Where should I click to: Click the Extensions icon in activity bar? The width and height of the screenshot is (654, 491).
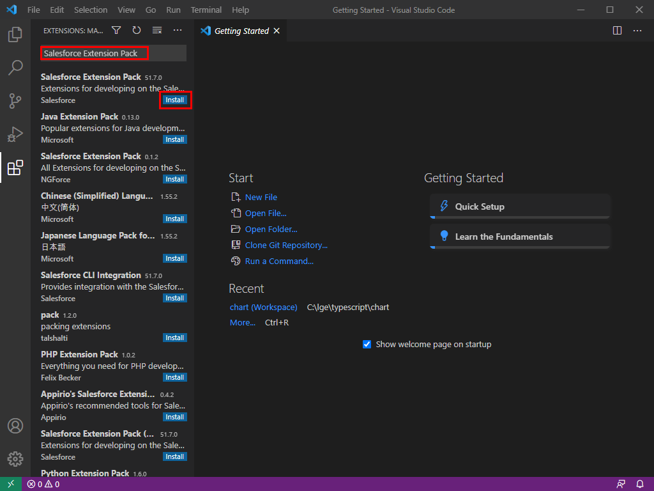(x=15, y=168)
